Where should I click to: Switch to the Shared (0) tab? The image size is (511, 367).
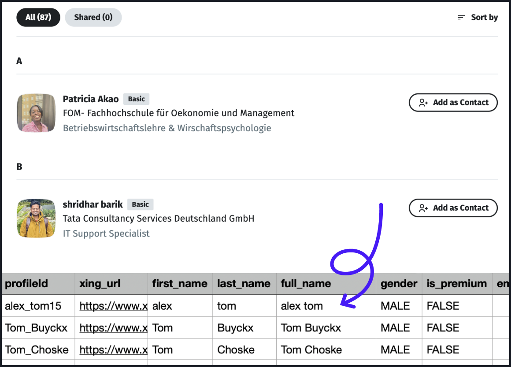coord(93,18)
